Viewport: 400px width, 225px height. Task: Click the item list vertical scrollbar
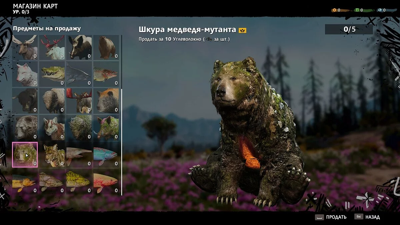[121, 142]
